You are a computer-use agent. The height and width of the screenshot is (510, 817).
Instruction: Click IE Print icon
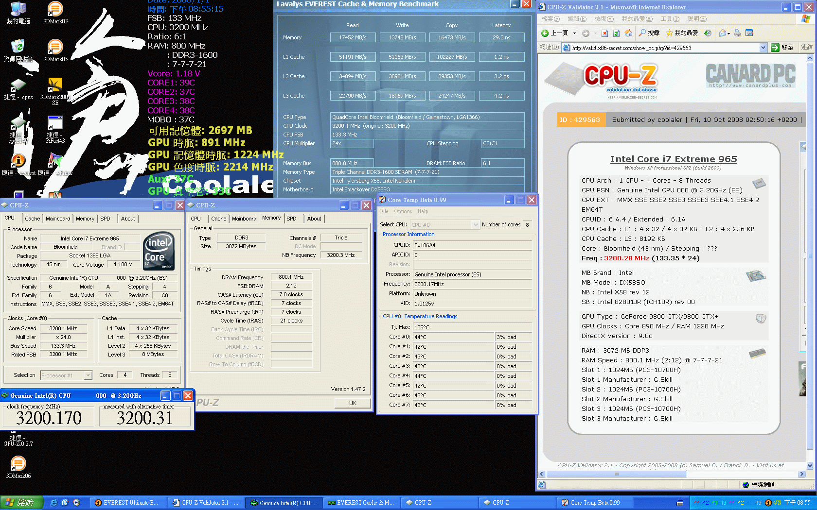(x=737, y=33)
